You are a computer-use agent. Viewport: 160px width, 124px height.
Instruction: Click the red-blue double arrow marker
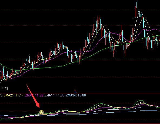tap(75, 91)
